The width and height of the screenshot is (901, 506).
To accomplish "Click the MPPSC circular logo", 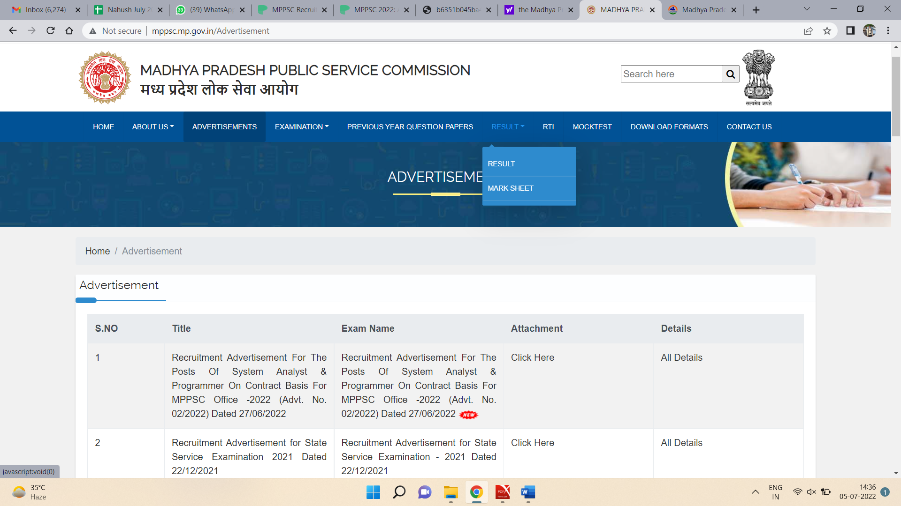I will (x=105, y=78).
